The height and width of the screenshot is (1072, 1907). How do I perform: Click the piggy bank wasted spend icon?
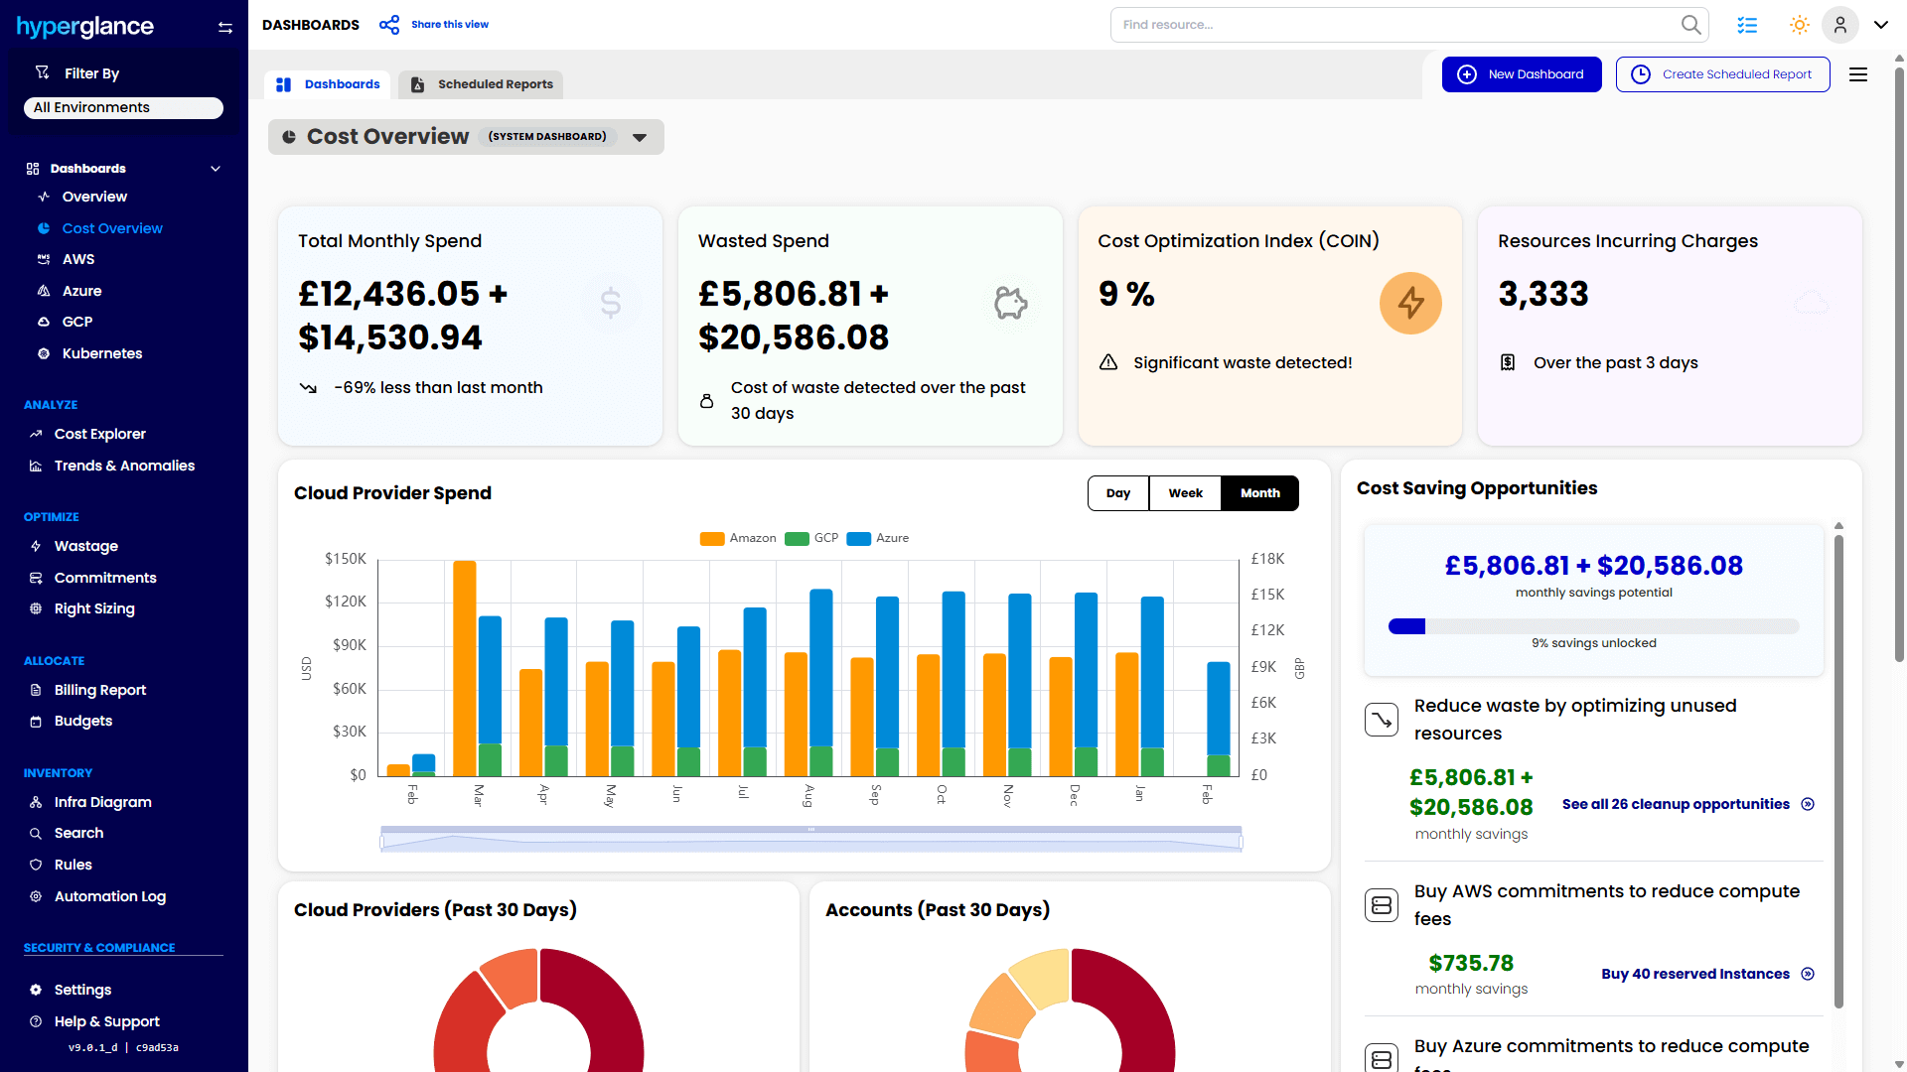tap(1010, 303)
